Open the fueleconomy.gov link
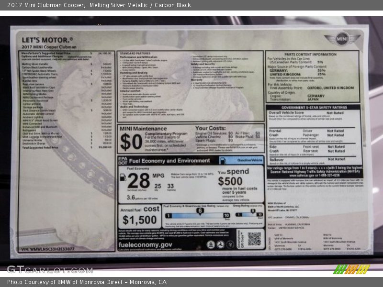383x287 pixels. coord(145,244)
